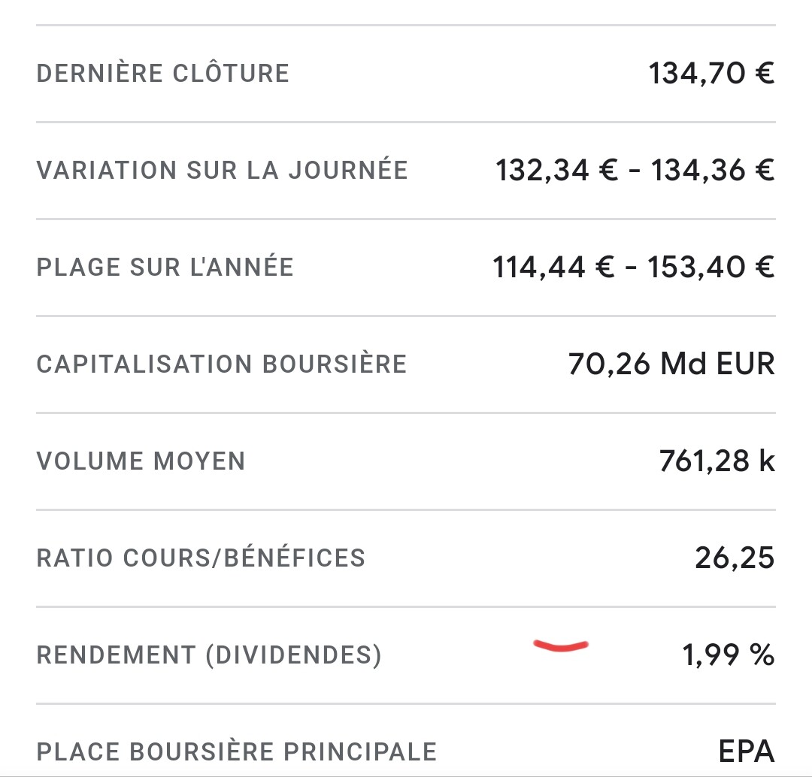This screenshot has height=777, width=812.
Task: Click the Dernière clôture label
Action: pos(162,72)
